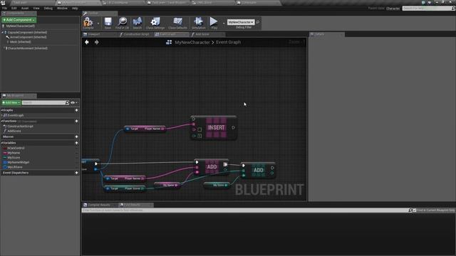456x256 pixels.
Task: Select the MyNameWidget variable
Action: point(19,162)
